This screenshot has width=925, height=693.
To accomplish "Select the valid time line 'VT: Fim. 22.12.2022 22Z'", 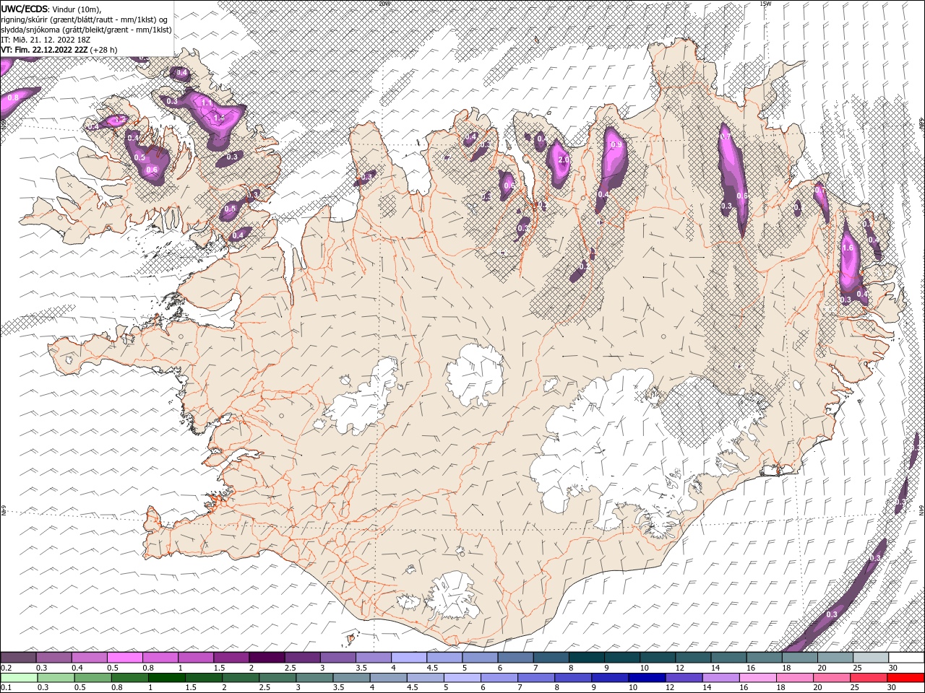I will 43,50.
